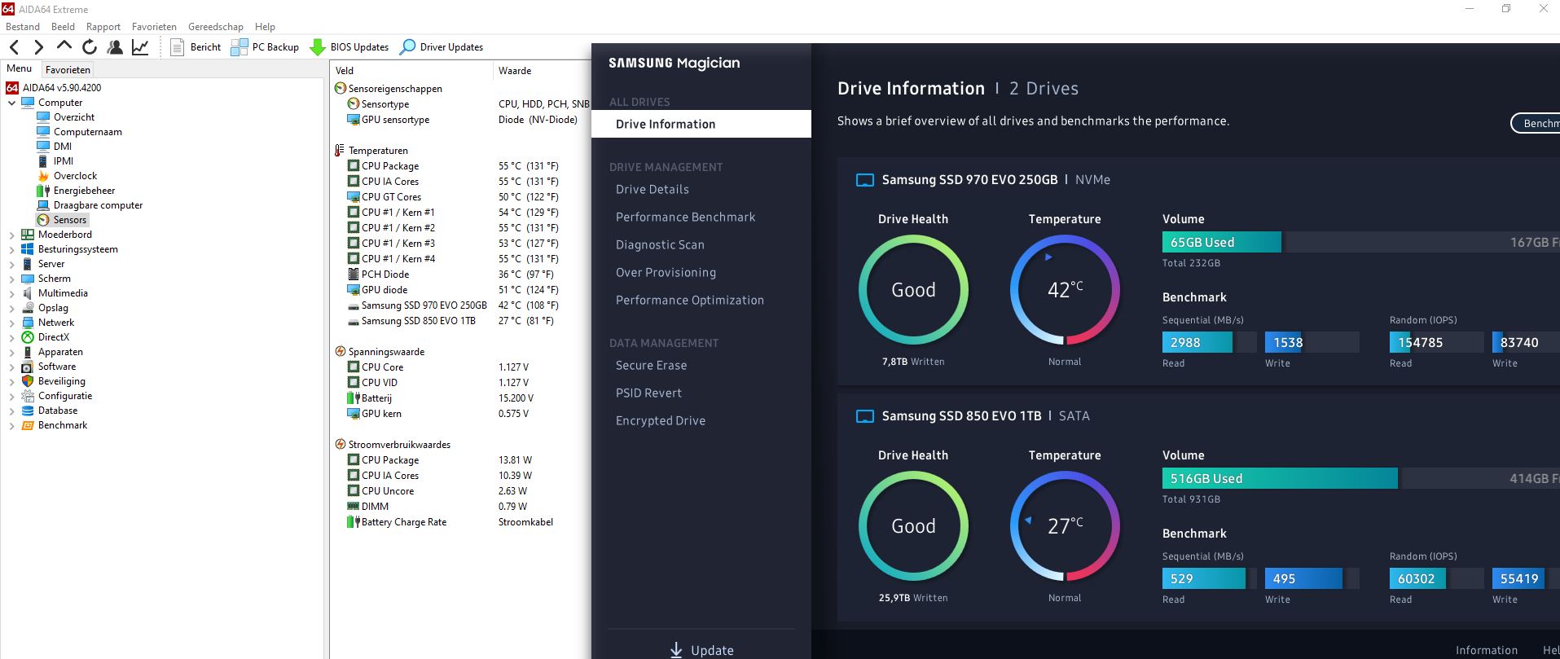
Task: Open the Gereedschap menu
Action: click(x=215, y=27)
